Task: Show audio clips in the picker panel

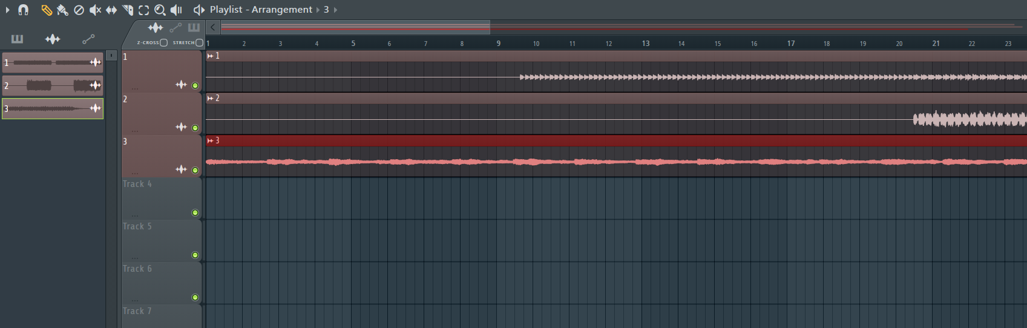Action: [53, 39]
